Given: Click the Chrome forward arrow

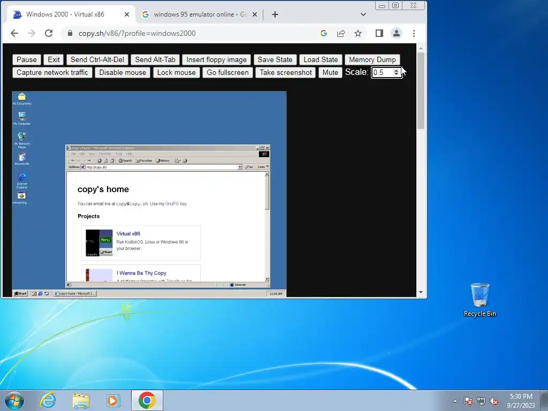Looking at the screenshot, I should coord(32,33).
